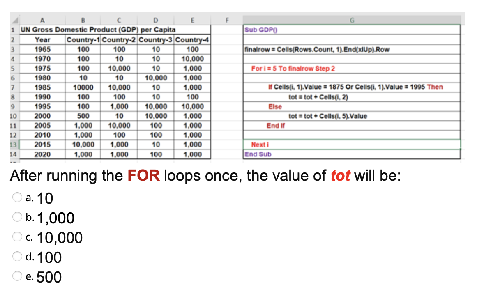This screenshot has height=294, width=484.
Task: Select column B header
Action: click(x=83, y=21)
